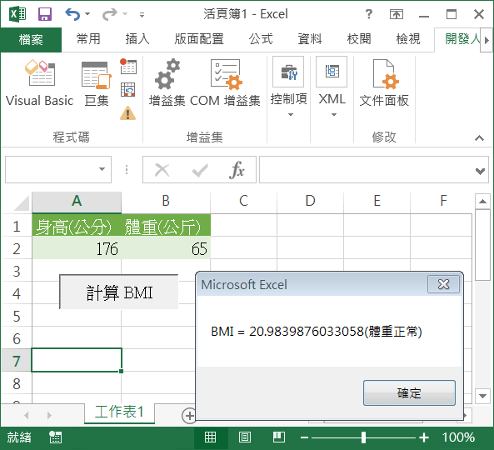This screenshot has height=450, width=494.
Task: Click the macro recording status icon
Action: point(56,437)
